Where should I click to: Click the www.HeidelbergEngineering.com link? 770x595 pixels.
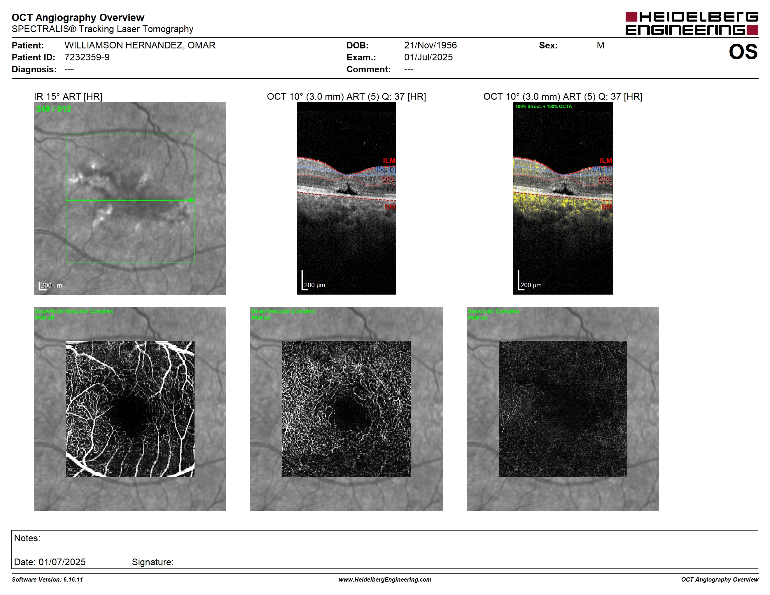coord(385,580)
